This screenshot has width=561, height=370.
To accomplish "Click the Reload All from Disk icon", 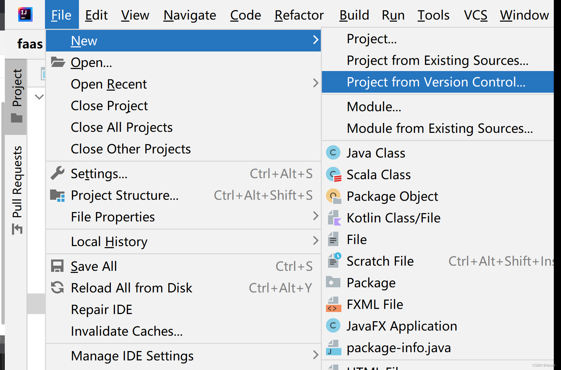I will [57, 288].
